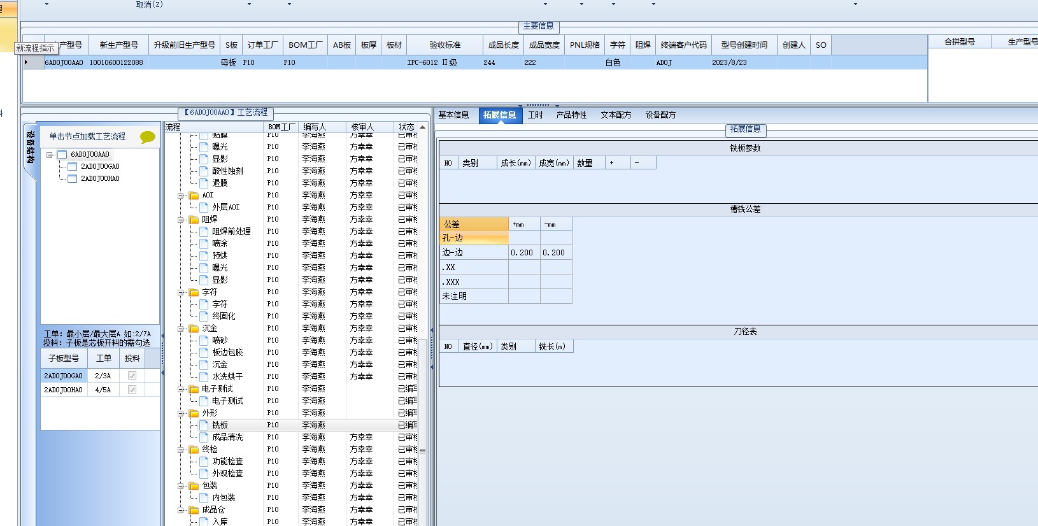Click the 成品仓 folder icon
The width and height of the screenshot is (1038, 526).
pyautogui.click(x=194, y=510)
